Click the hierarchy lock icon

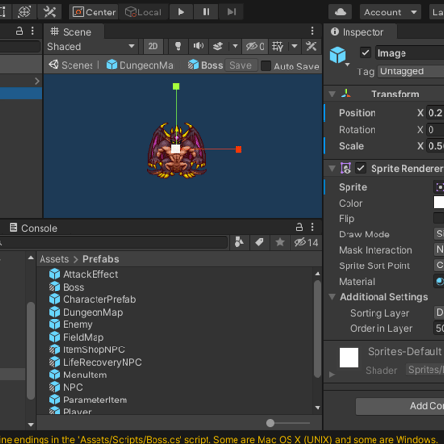click(19, 31)
